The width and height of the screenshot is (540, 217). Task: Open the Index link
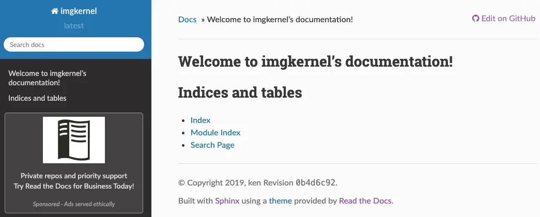click(x=200, y=120)
